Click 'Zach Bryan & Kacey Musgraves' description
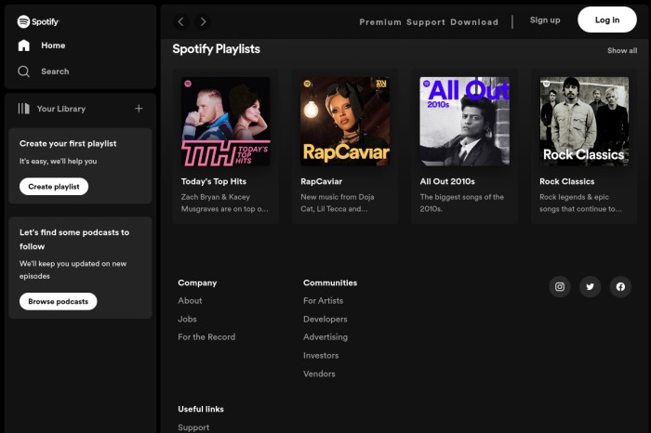651x433 pixels. pyautogui.click(x=225, y=203)
